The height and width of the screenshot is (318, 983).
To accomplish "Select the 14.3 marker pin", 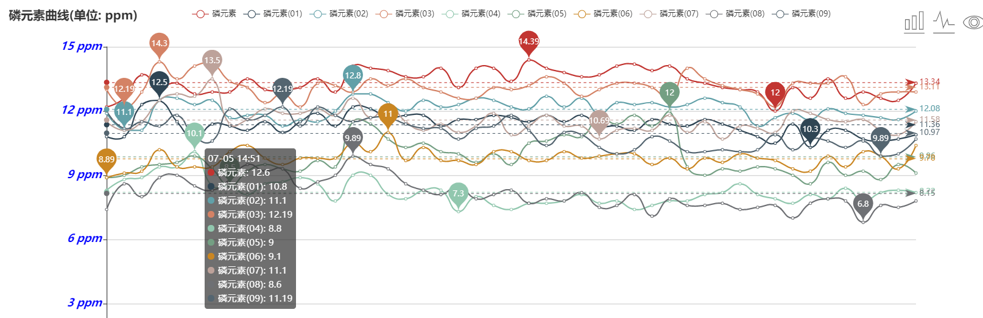I will [159, 43].
